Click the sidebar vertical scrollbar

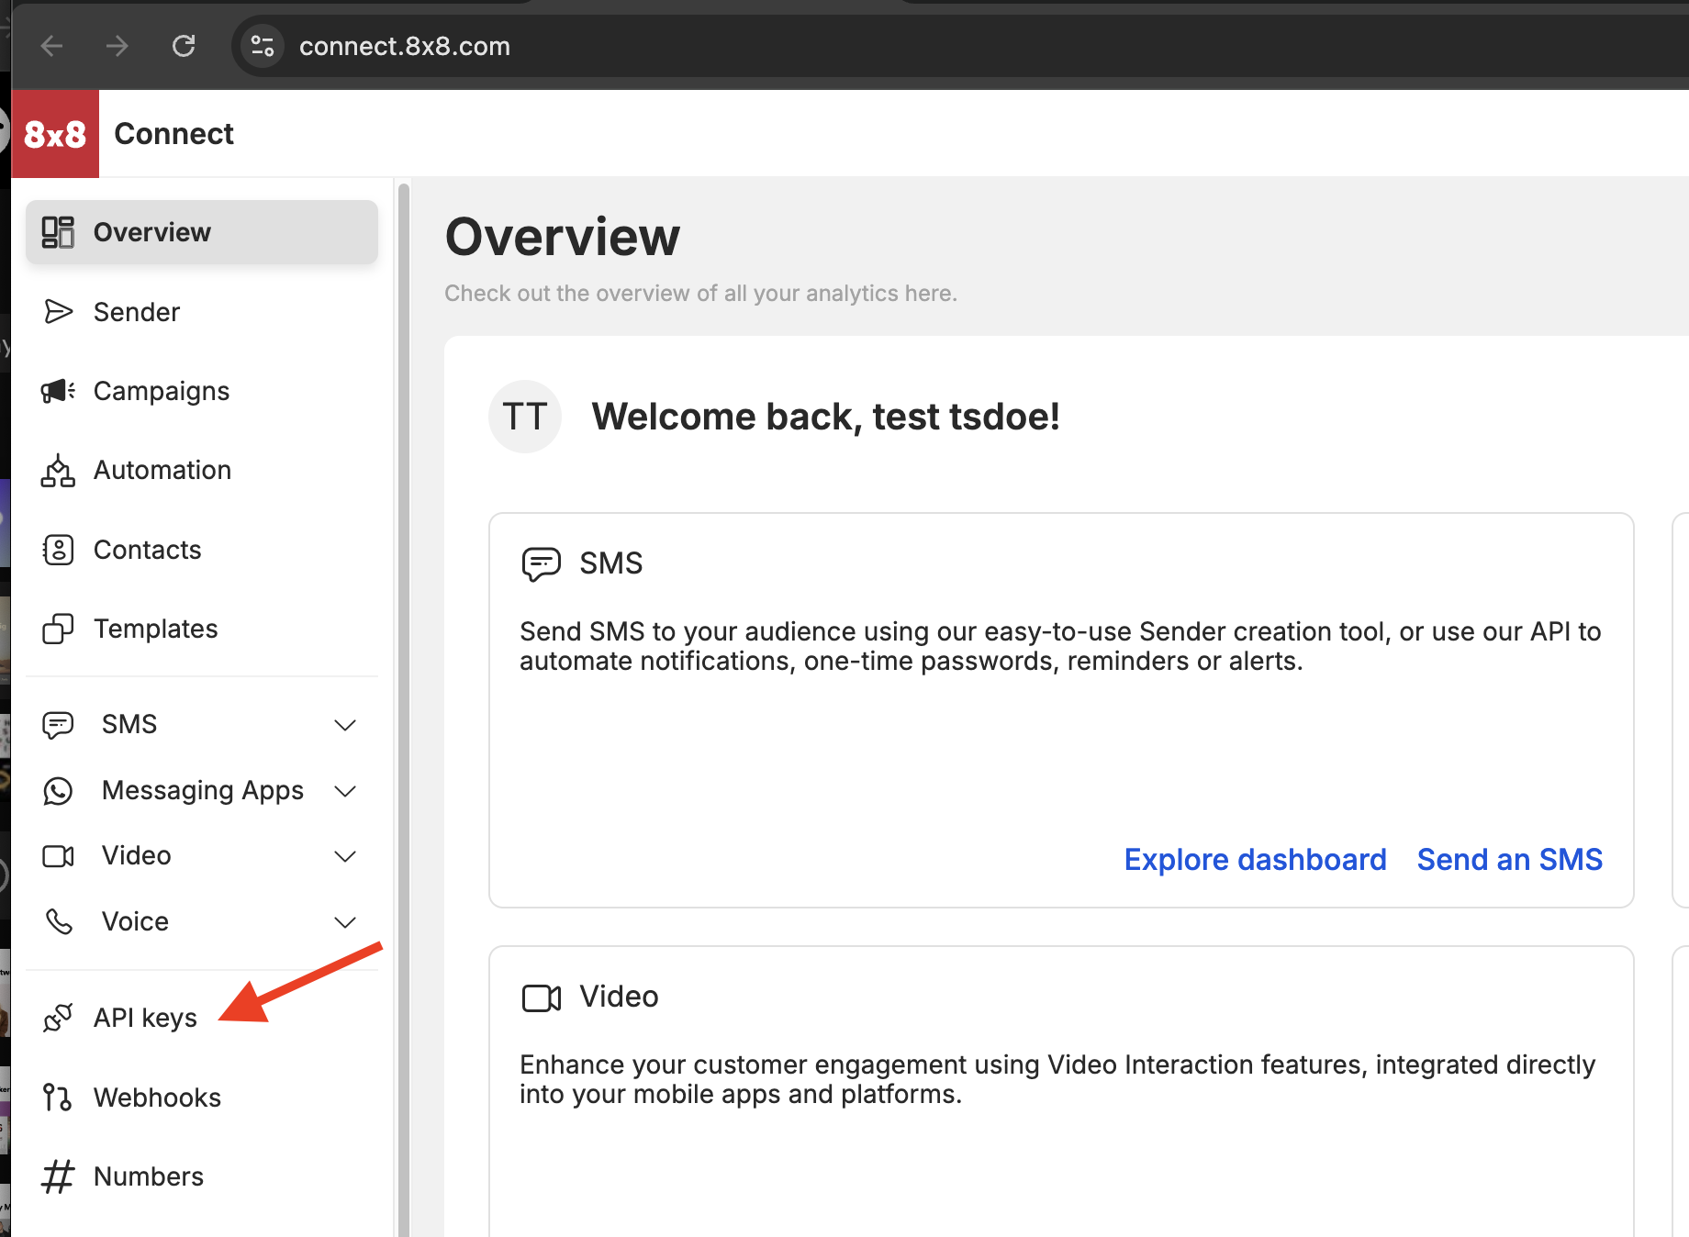[403, 708]
